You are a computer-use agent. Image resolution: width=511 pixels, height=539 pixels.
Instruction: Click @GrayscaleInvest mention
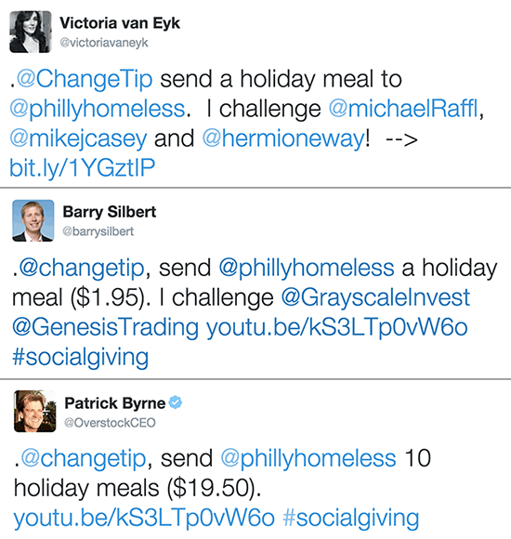point(375,297)
